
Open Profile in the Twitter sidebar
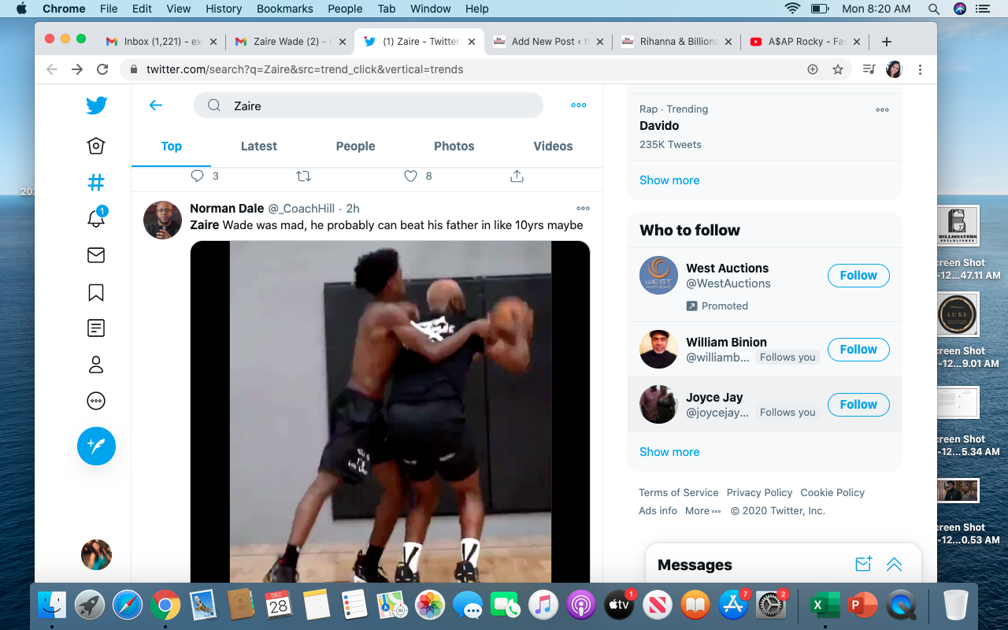(x=96, y=365)
